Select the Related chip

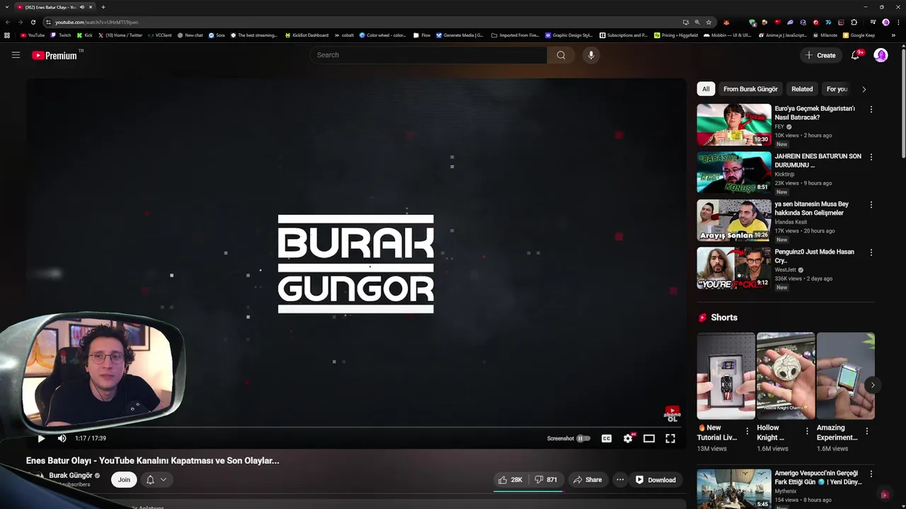pos(802,89)
